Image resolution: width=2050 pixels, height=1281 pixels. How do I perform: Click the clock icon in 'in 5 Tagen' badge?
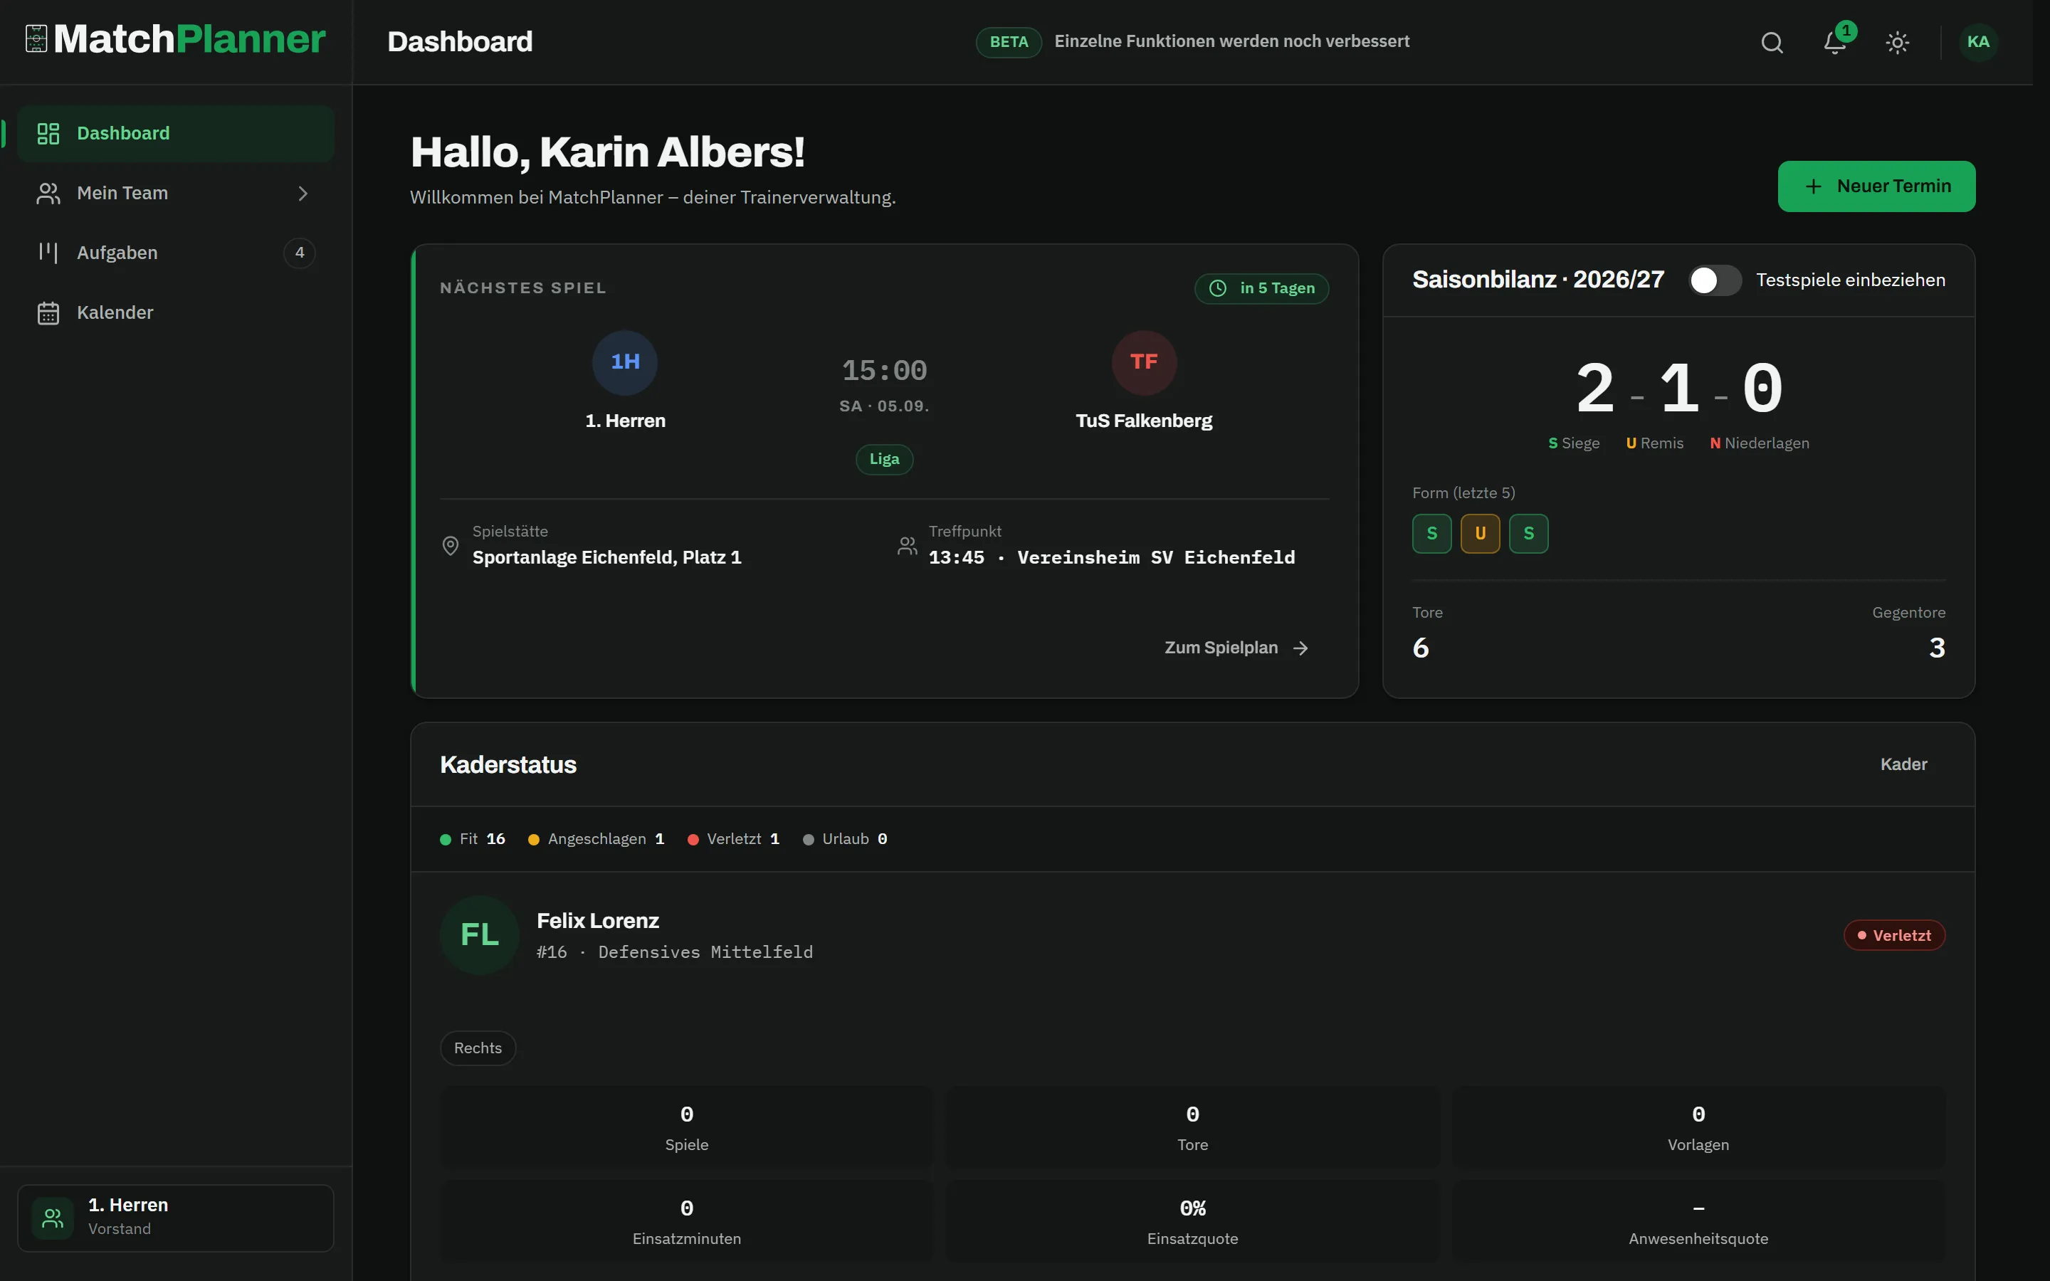click(x=1217, y=288)
